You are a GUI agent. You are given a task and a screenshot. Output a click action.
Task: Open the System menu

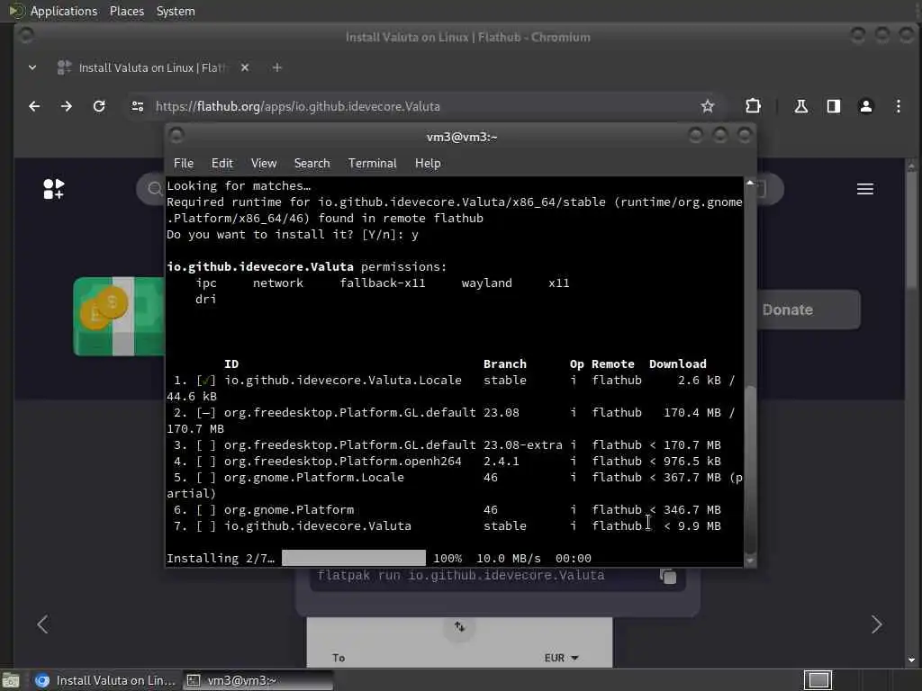point(176,11)
